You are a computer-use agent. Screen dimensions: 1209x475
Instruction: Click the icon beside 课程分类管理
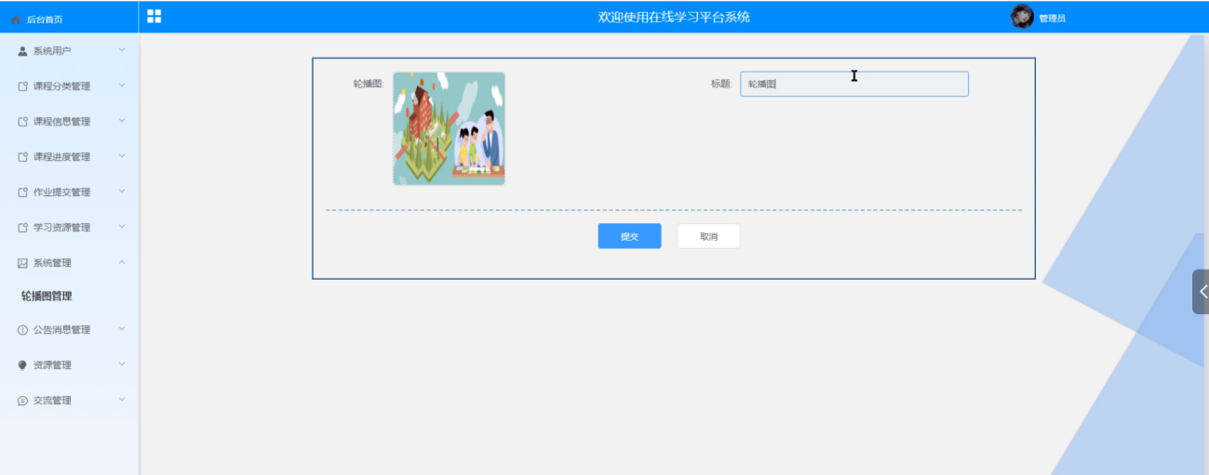click(x=22, y=86)
